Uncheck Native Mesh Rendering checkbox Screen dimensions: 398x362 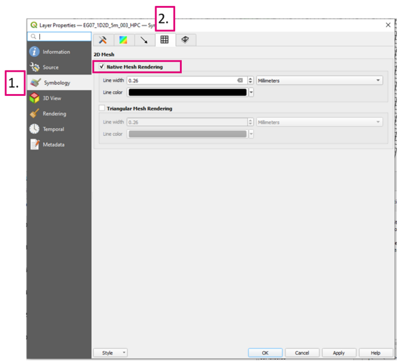(102, 67)
